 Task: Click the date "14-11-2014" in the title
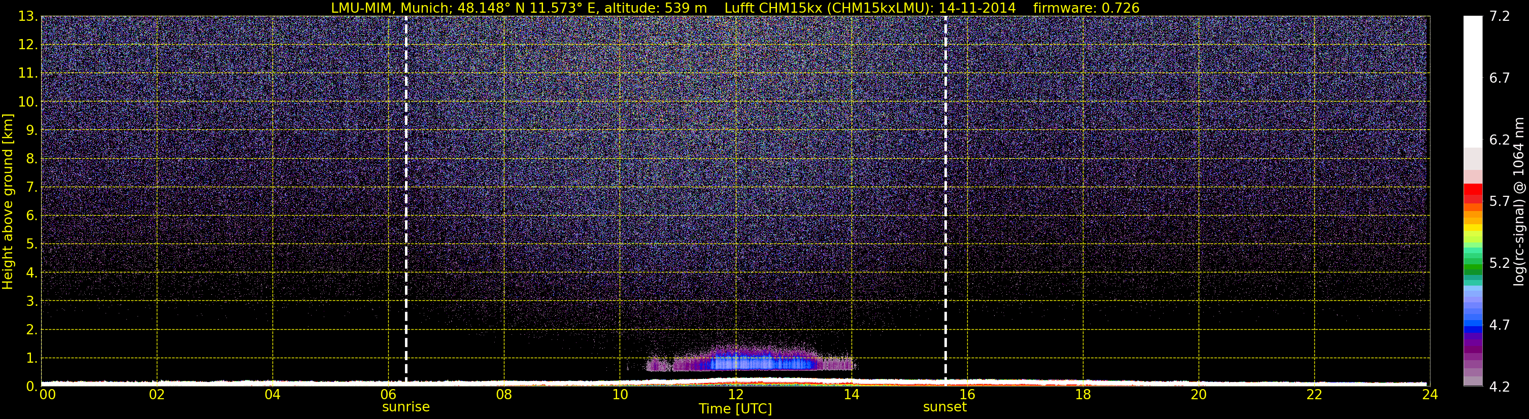[x=977, y=8]
